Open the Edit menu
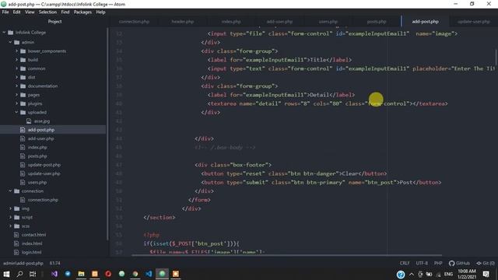Image resolution: width=498 pixels, height=280 pixels. (x=16, y=12)
